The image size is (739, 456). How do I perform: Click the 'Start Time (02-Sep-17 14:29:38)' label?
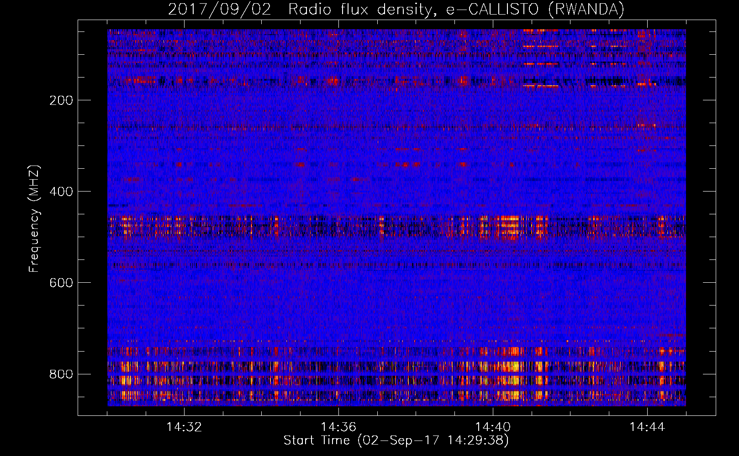tap(396, 440)
